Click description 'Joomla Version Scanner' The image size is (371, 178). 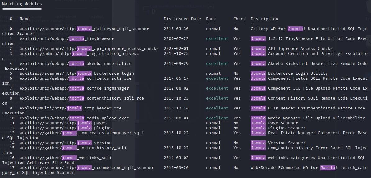(x=278, y=143)
